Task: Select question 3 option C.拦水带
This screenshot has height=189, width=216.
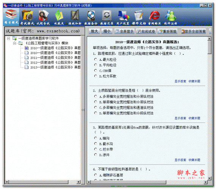Action: coord(95,149)
